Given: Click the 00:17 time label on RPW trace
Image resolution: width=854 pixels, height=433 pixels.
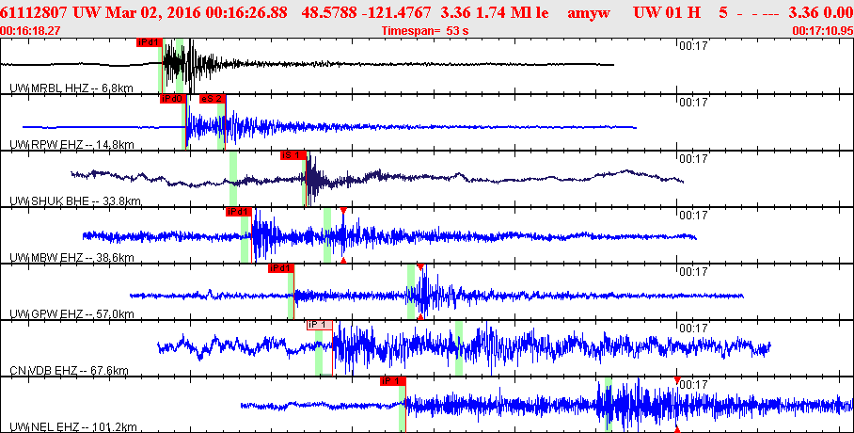Looking at the screenshot, I should 693,102.
